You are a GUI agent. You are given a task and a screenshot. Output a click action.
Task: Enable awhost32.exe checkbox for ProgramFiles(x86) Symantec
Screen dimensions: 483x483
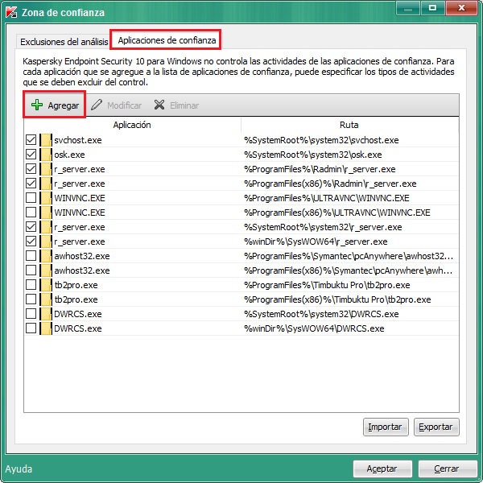31,270
